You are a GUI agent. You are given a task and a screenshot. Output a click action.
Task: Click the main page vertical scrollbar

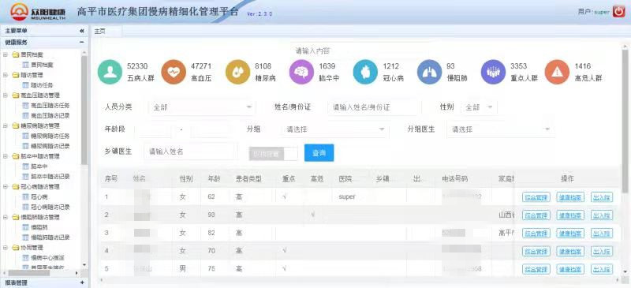point(625,121)
